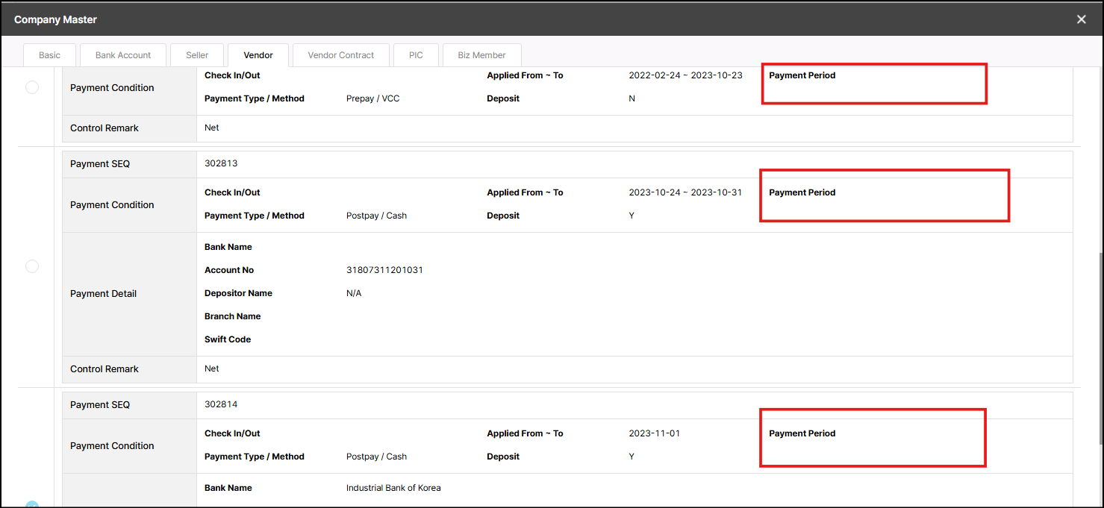Image resolution: width=1104 pixels, height=508 pixels.
Task: Click the Payment SEQ value 302814
Action: (221, 404)
